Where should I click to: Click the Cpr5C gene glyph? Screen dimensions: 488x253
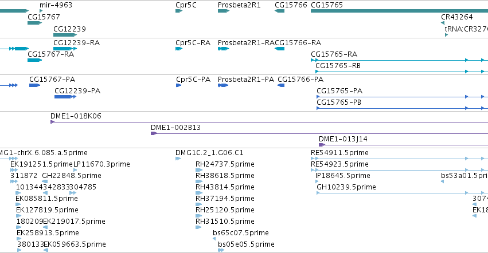(179, 11)
